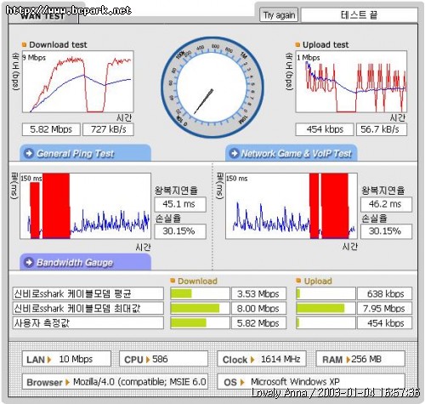Click the RAM 256 MB info box

pyautogui.click(x=360, y=359)
